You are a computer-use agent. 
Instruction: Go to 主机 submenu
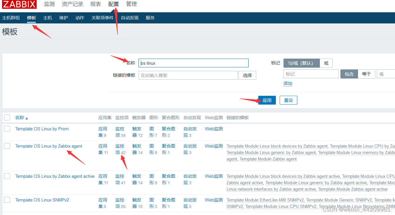(x=48, y=18)
